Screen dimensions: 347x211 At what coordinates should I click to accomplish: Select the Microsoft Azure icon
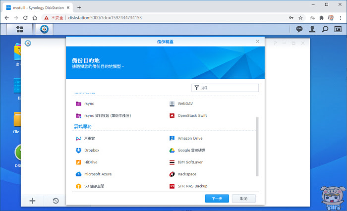click(x=78, y=174)
